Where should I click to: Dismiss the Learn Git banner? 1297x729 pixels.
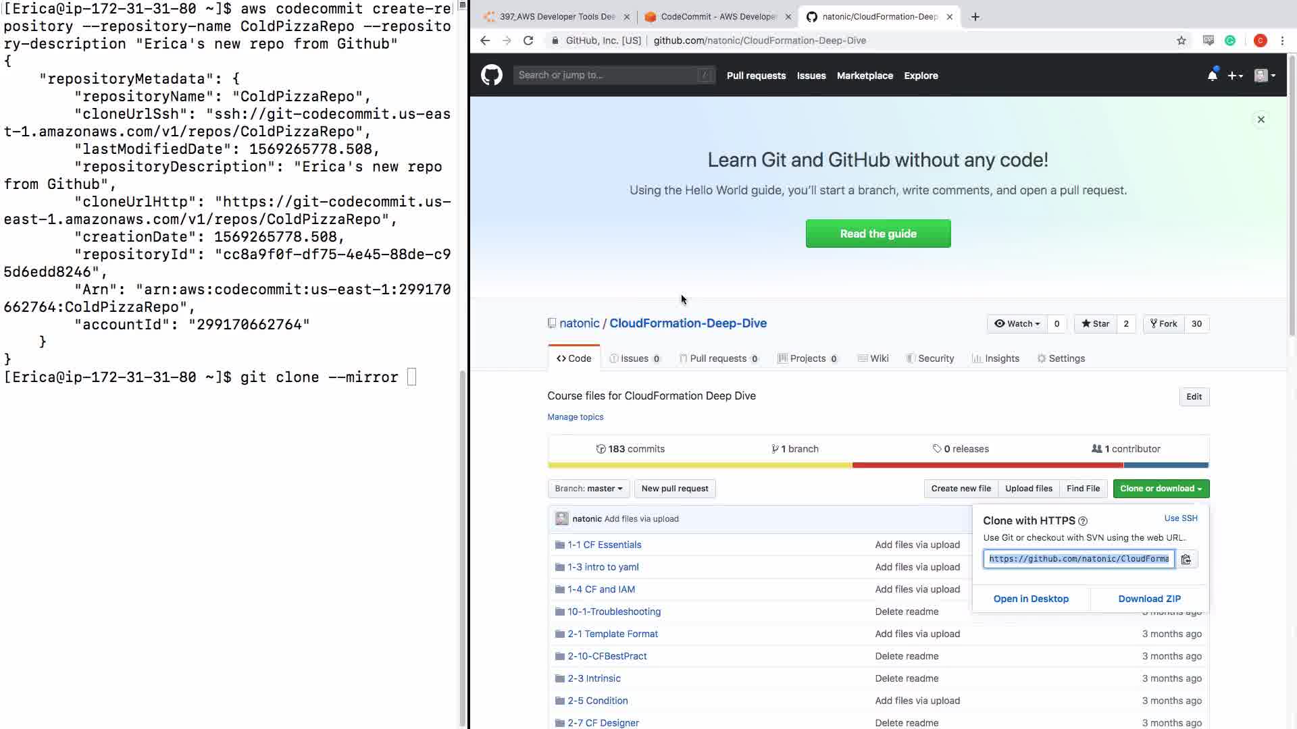[x=1261, y=119]
